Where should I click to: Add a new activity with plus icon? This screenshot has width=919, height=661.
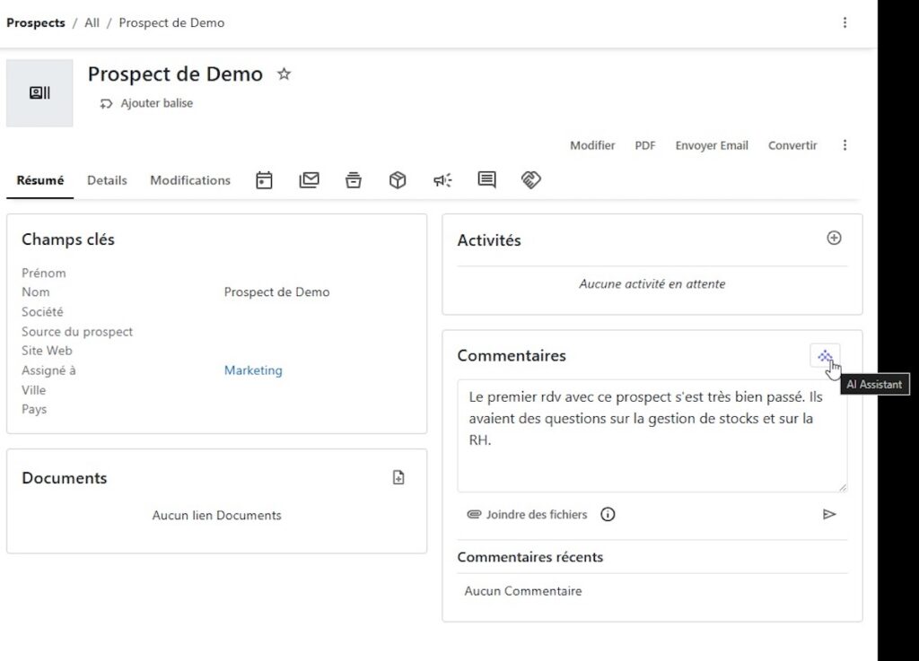point(834,239)
